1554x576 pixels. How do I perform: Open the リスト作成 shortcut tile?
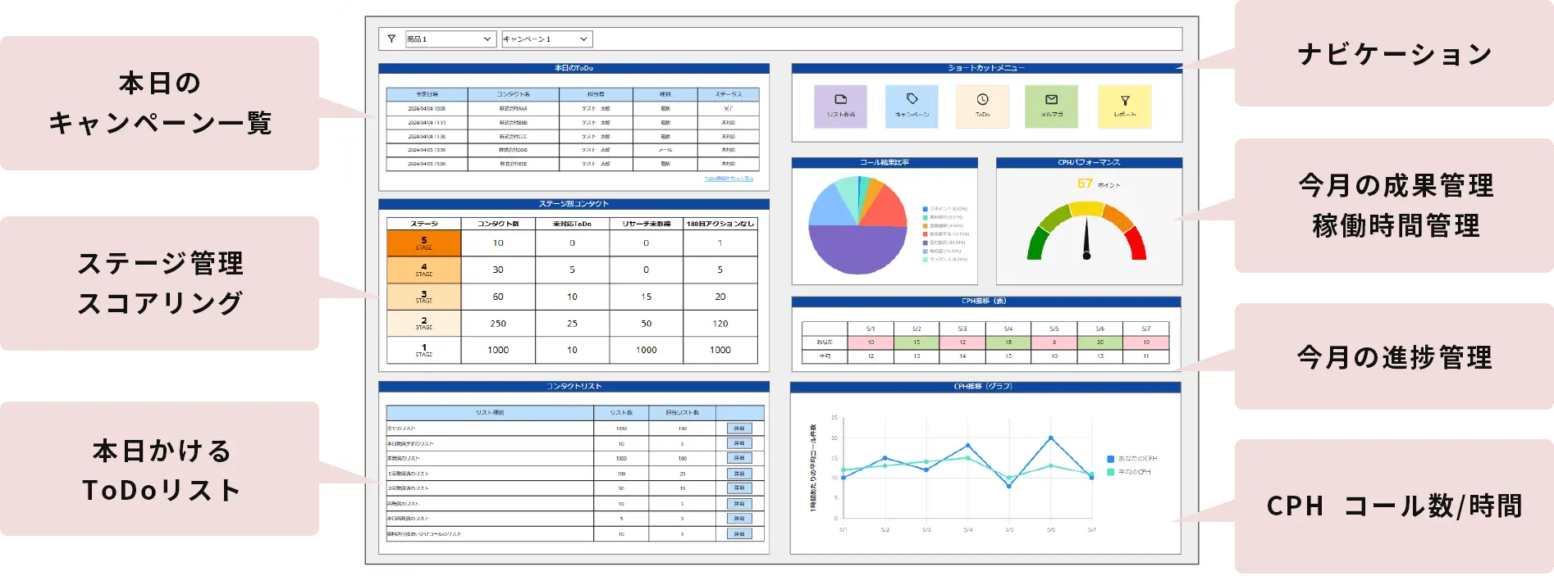(840, 106)
